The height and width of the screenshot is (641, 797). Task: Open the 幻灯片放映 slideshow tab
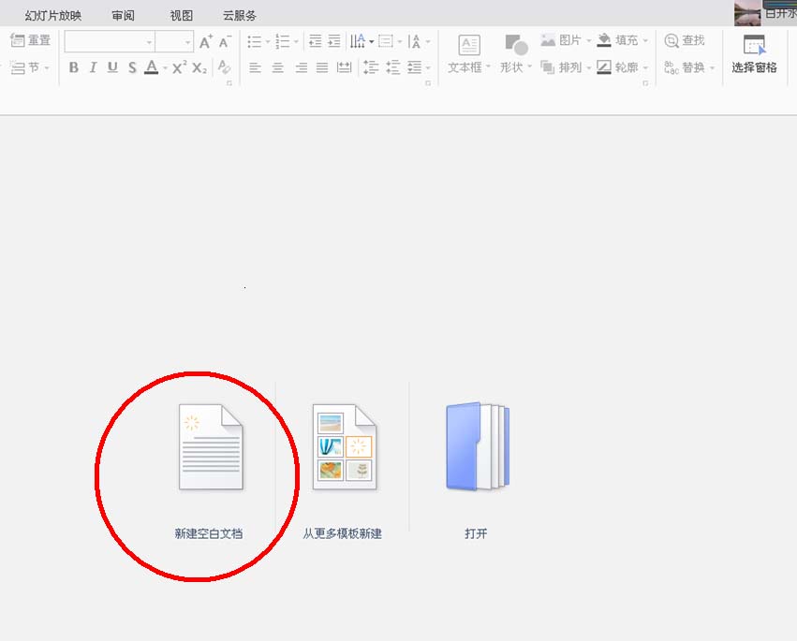click(53, 16)
